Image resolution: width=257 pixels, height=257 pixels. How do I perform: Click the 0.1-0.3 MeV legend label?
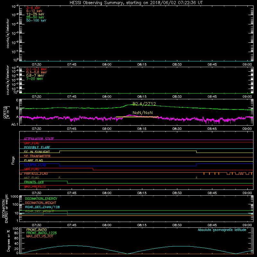37,69
